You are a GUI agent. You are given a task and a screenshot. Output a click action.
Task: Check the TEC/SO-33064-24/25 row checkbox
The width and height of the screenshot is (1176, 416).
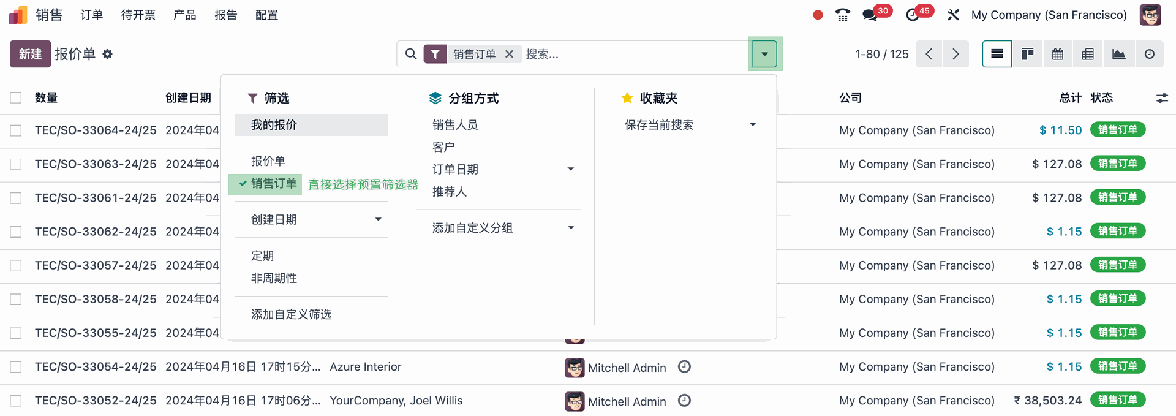click(16, 130)
